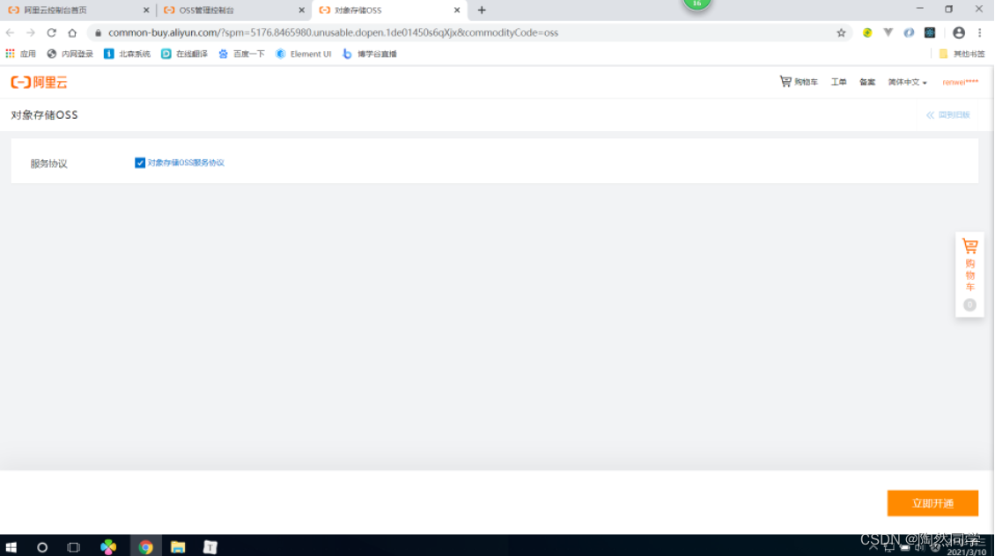Viewport: 995px width, 556px height.
Task: Open the Windows Start menu
Action: (x=11, y=546)
